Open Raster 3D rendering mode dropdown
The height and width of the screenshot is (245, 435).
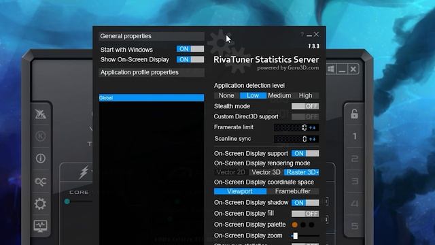pyautogui.click(x=302, y=172)
